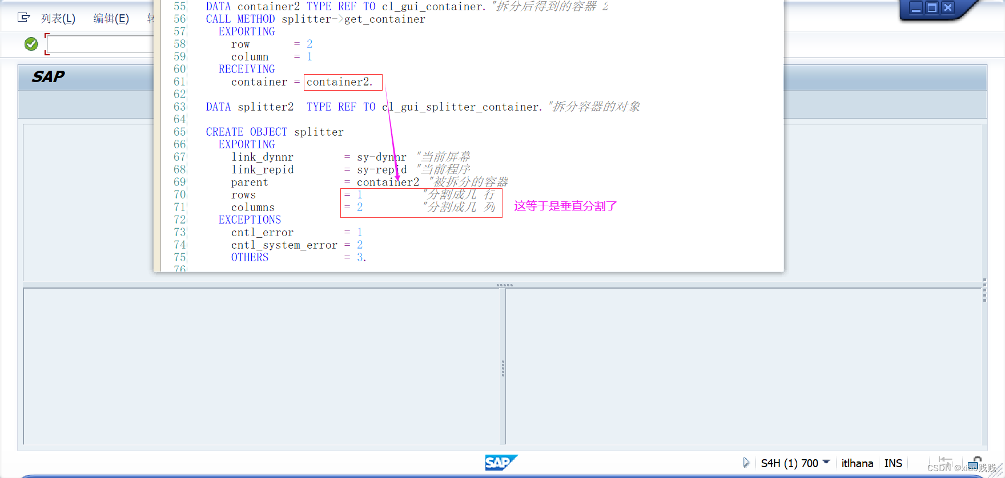Click the tab-arrow icon in status bar
1005x478 pixels.
(945, 460)
